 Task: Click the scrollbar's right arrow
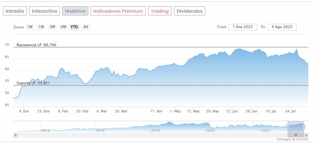(x=306, y=135)
